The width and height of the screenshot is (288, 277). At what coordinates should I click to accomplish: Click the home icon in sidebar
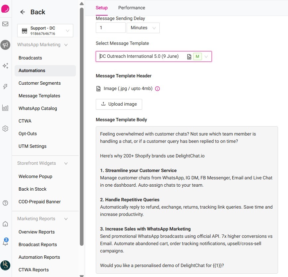coord(5,224)
